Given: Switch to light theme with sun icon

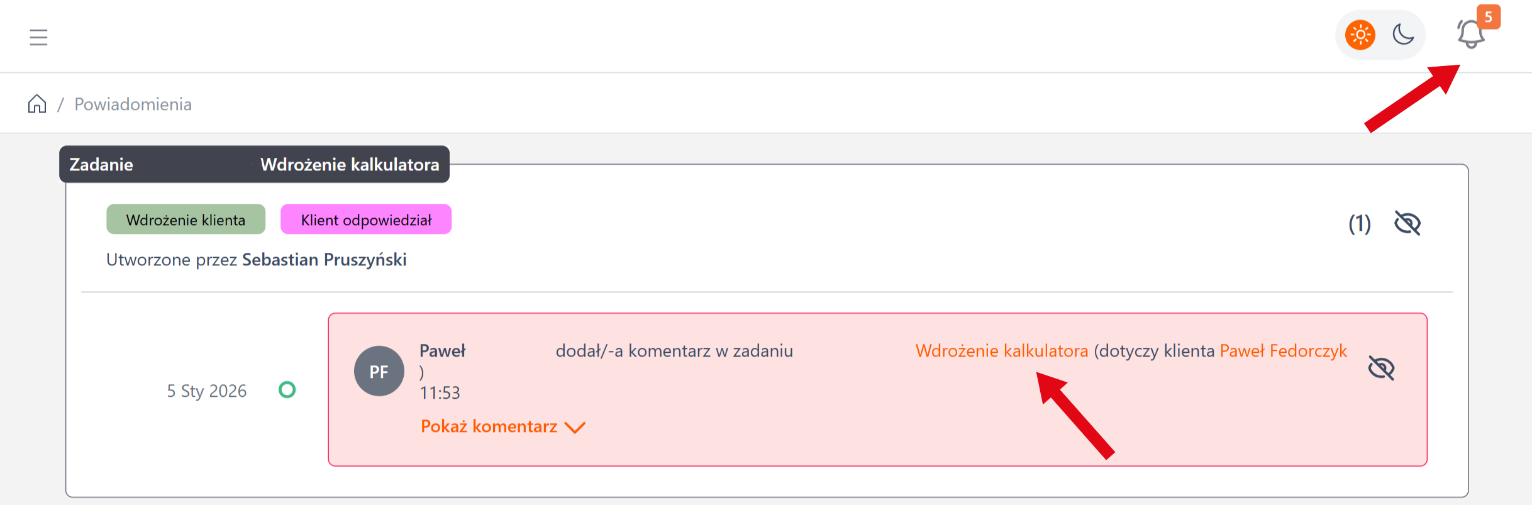Looking at the screenshot, I should [1360, 35].
